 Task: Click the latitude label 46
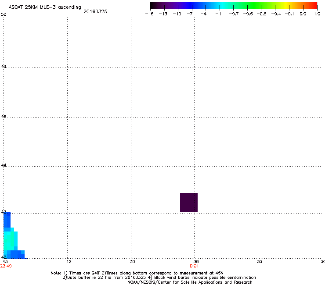(x=4, y=117)
